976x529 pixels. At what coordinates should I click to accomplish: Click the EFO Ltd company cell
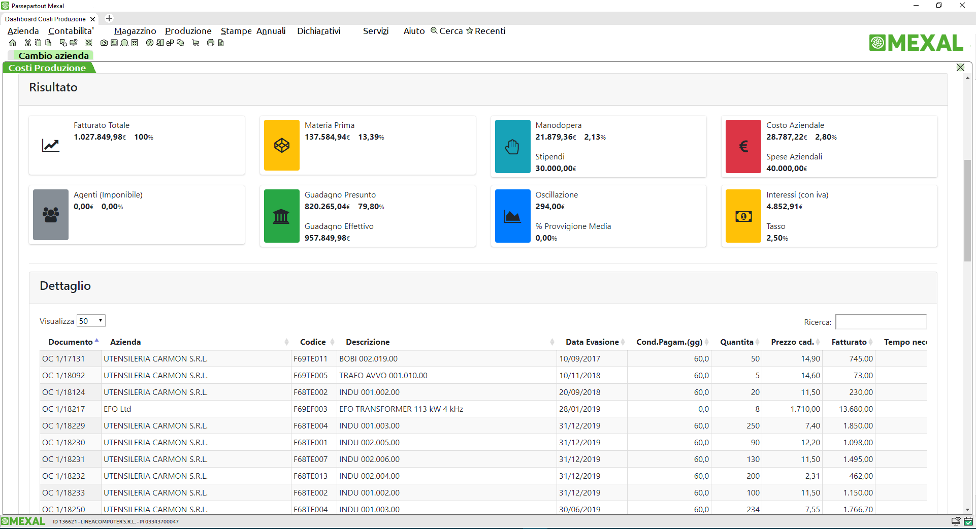pos(196,409)
